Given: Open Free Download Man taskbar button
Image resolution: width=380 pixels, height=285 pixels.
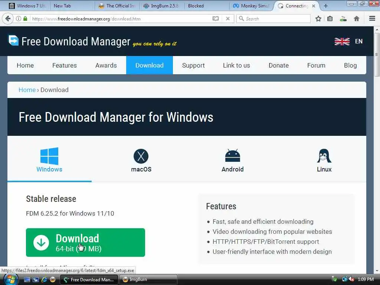Looking at the screenshot, I should click(89, 279).
